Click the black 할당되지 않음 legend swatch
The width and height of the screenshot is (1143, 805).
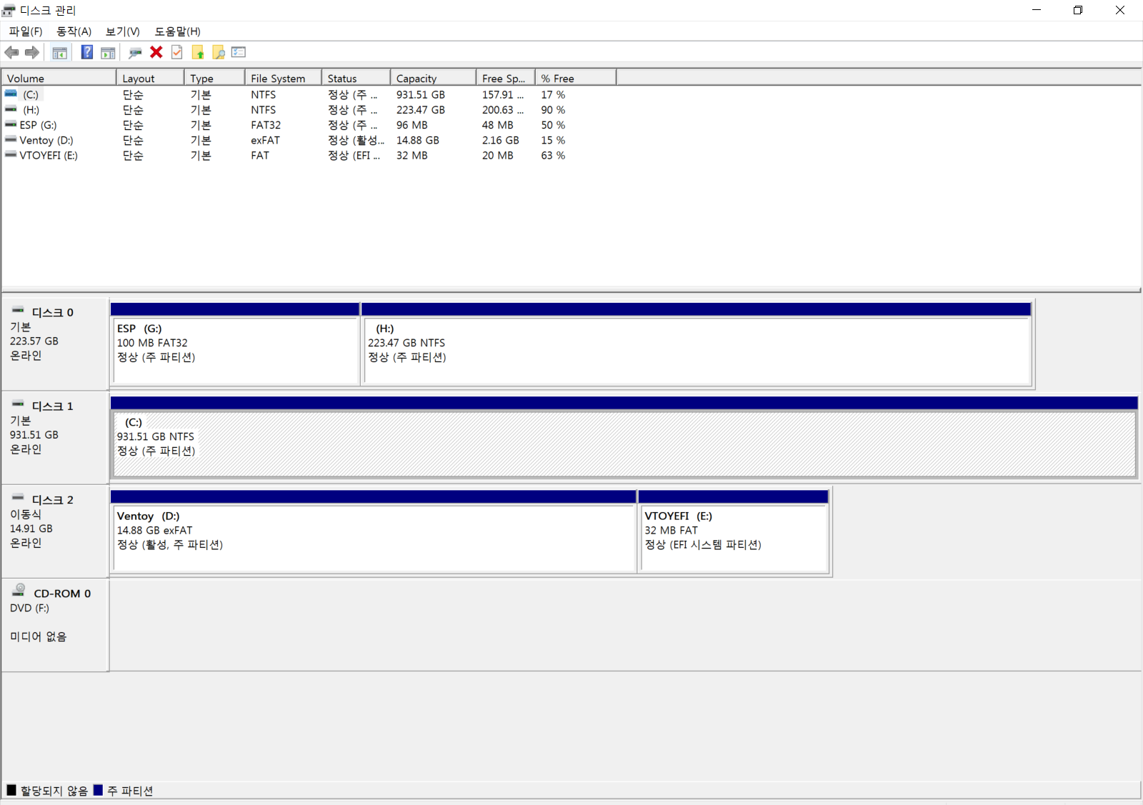click(x=11, y=790)
